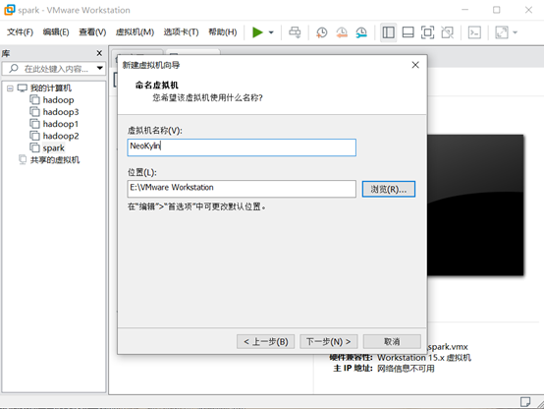
Task: Click the hadoop3 VM icon
Action: coord(34,112)
